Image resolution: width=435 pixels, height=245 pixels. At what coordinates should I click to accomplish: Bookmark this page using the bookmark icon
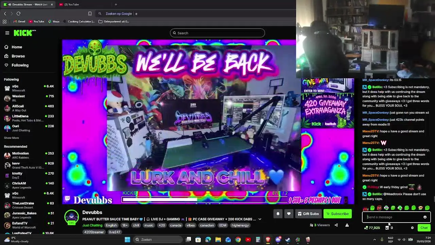(x=90, y=14)
